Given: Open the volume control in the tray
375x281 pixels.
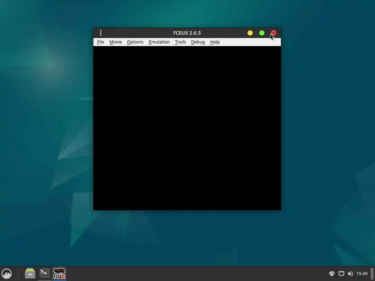Looking at the screenshot, I should 350,274.
